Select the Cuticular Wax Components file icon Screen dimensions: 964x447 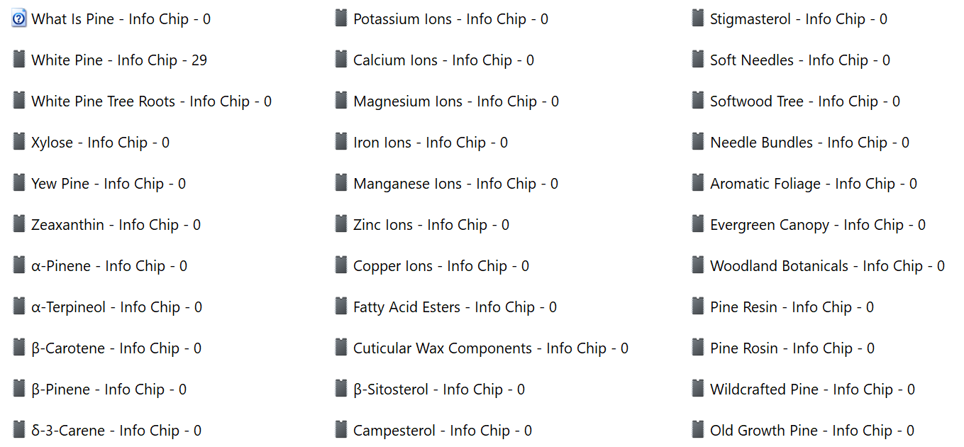click(341, 348)
